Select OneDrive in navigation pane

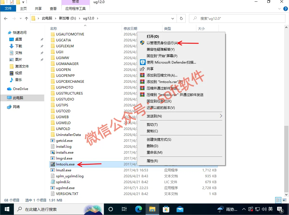(20, 89)
